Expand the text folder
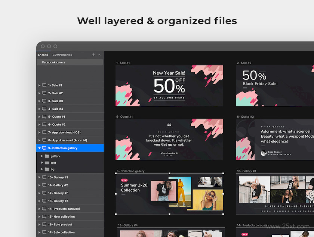This screenshot has width=314, height=237. (42, 163)
